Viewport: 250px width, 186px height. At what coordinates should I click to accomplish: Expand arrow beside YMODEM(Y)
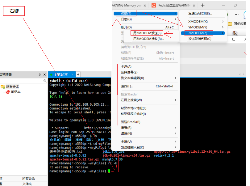[223, 27]
